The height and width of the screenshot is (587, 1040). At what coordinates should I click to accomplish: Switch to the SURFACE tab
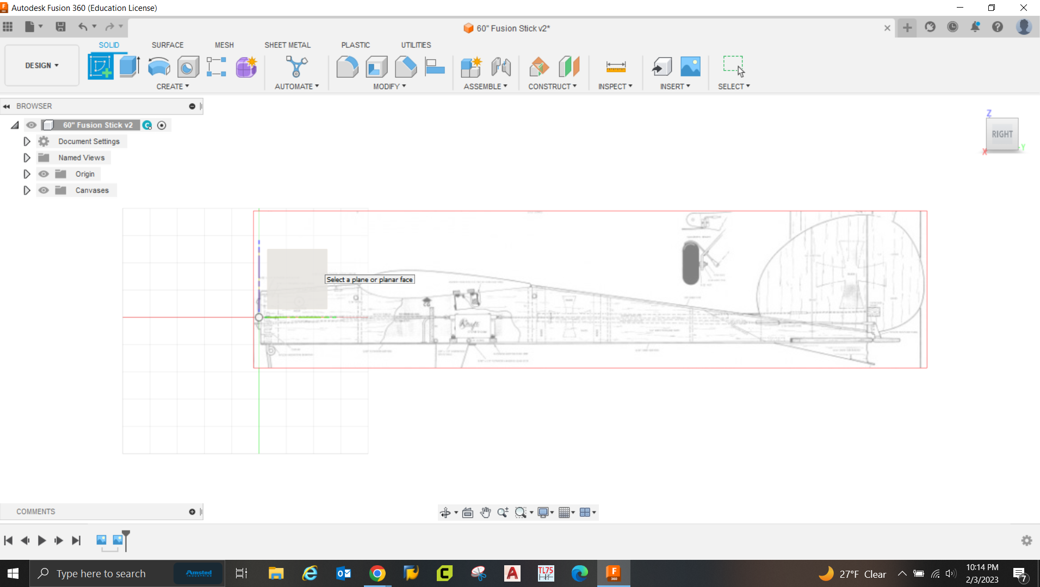click(168, 45)
